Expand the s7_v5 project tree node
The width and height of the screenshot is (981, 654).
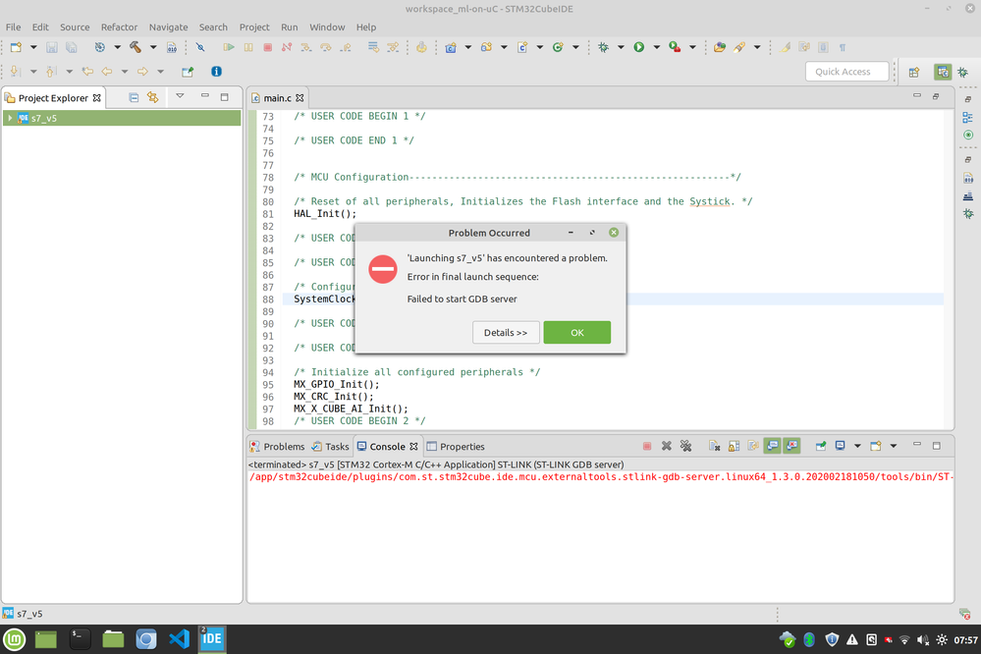point(10,118)
